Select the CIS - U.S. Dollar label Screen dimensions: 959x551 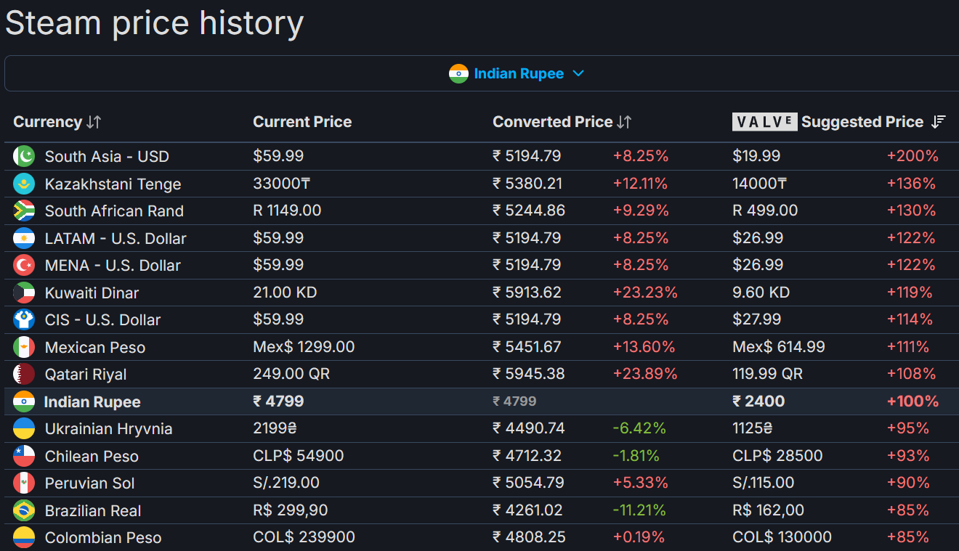coord(102,320)
